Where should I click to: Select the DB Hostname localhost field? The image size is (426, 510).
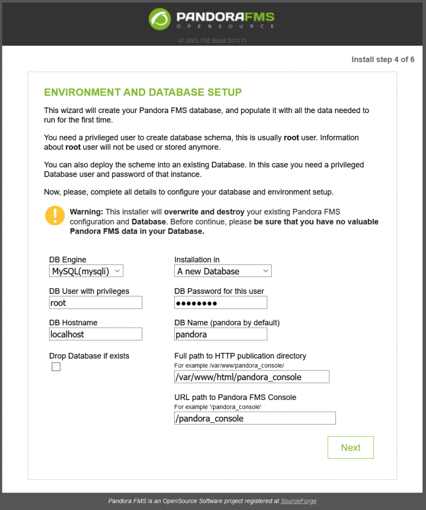pos(96,334)
